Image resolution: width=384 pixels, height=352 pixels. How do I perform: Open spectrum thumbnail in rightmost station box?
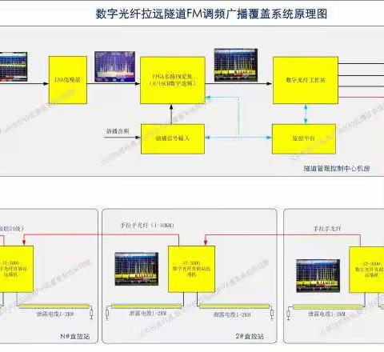coord(318,275)
